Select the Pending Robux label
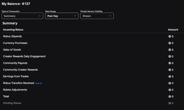Image resolution: width=184 pixels, height=110 pixels. pyautogui.click(x=12, y=103)
